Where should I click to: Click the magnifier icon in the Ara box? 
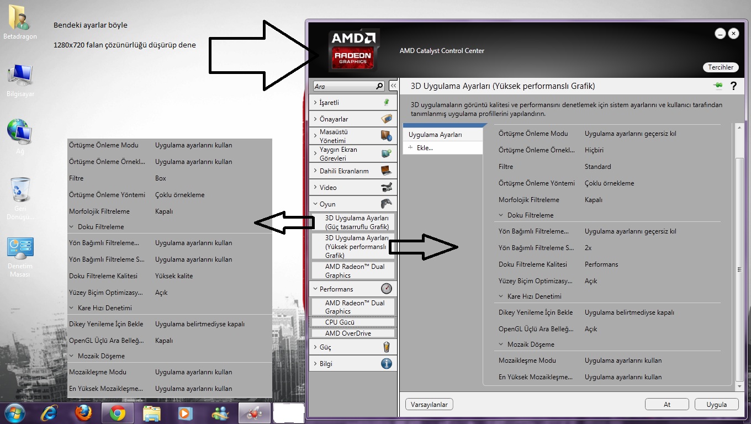pos(379,86)
